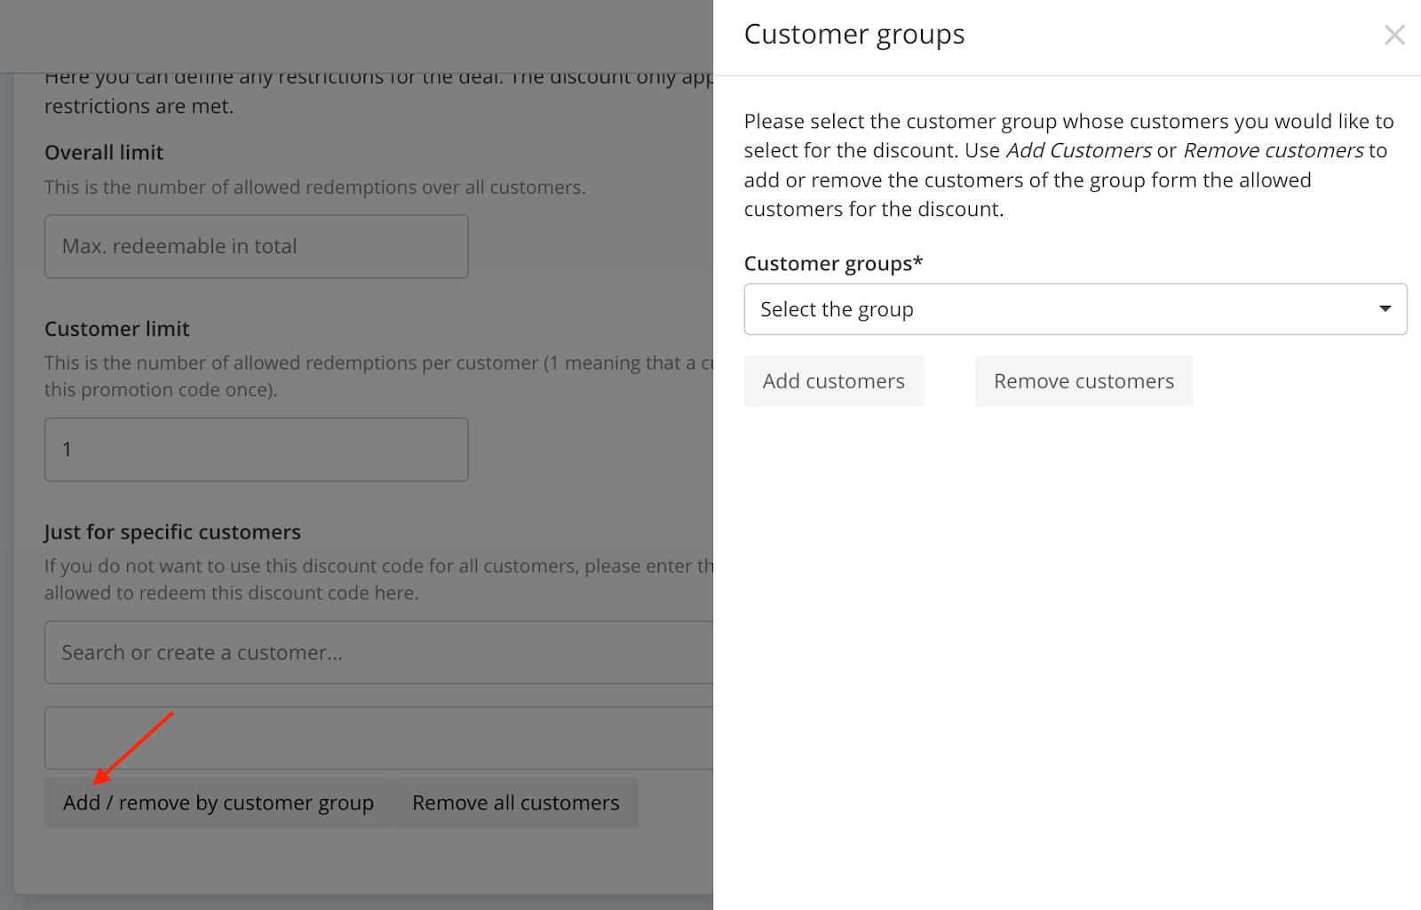Open Add / remove by customer group
This screenshot has height=910, width=1421.
coord(218,803)
